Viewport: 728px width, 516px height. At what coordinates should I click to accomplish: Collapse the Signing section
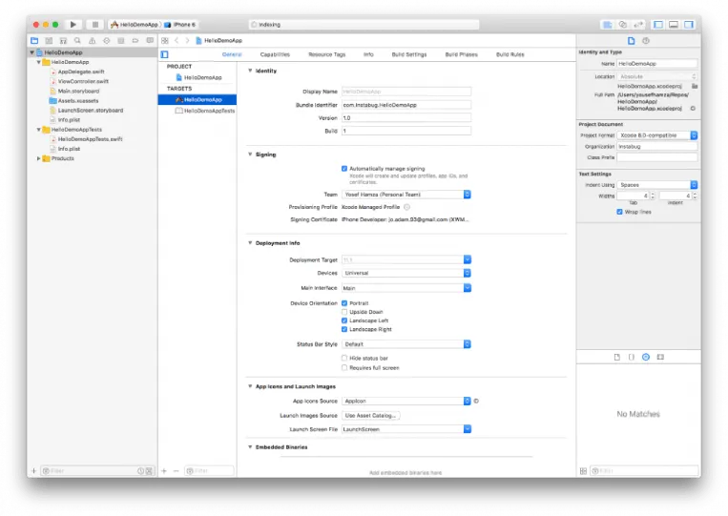(x=250, y=155)
